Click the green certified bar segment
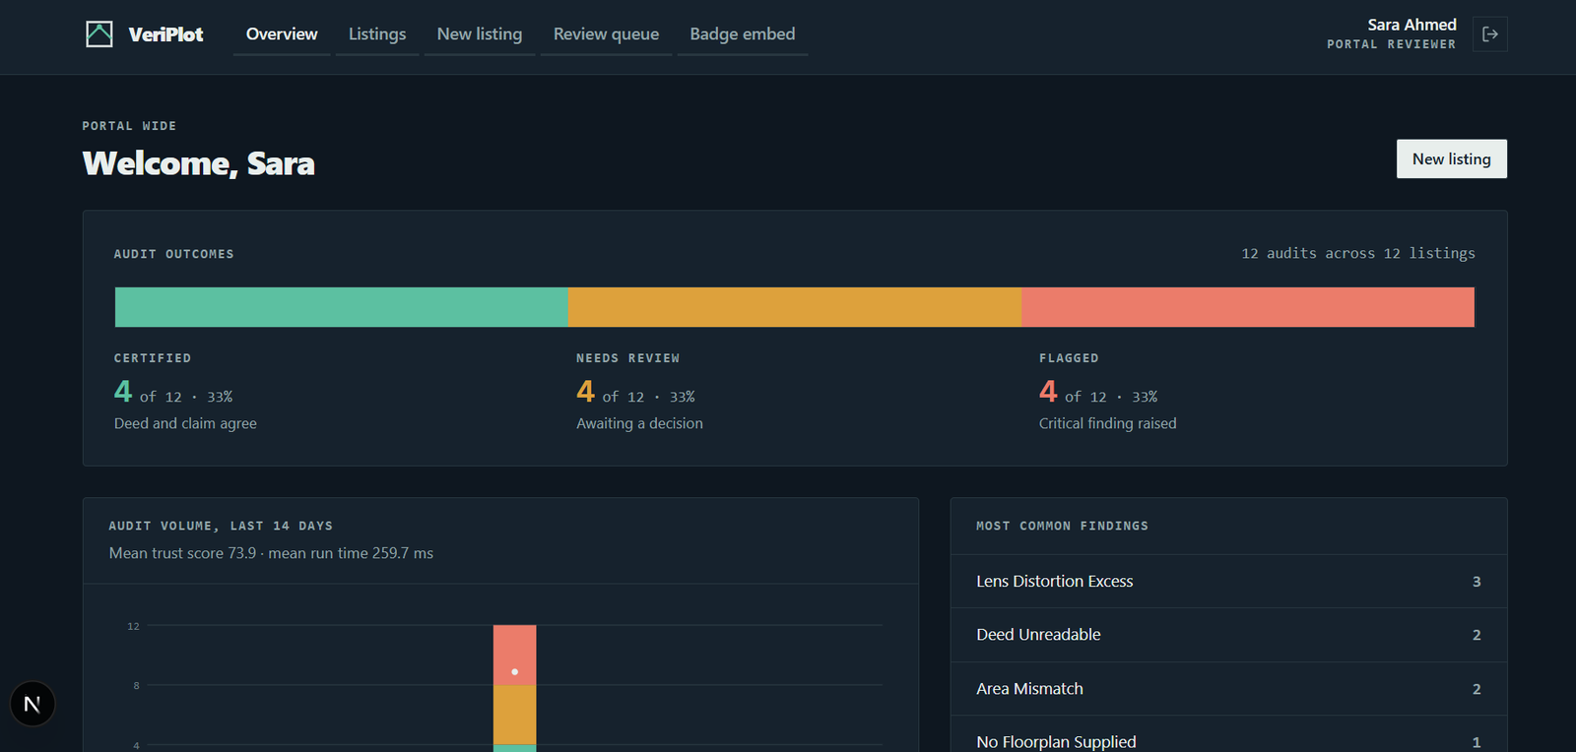Viewport: 1576px width, 752px height. click(x=342, y=307)
